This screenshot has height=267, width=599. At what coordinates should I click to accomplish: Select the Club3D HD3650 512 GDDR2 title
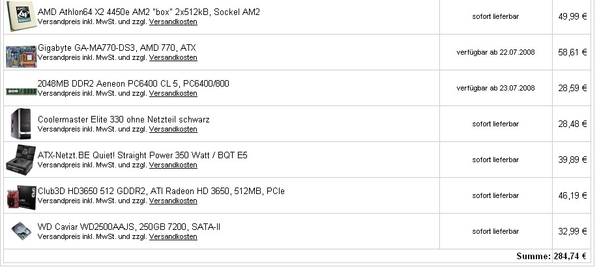[161, 191]
